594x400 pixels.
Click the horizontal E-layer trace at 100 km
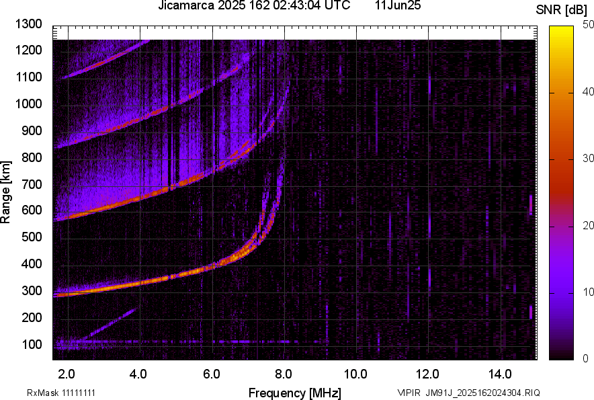[x=189, y=342]
